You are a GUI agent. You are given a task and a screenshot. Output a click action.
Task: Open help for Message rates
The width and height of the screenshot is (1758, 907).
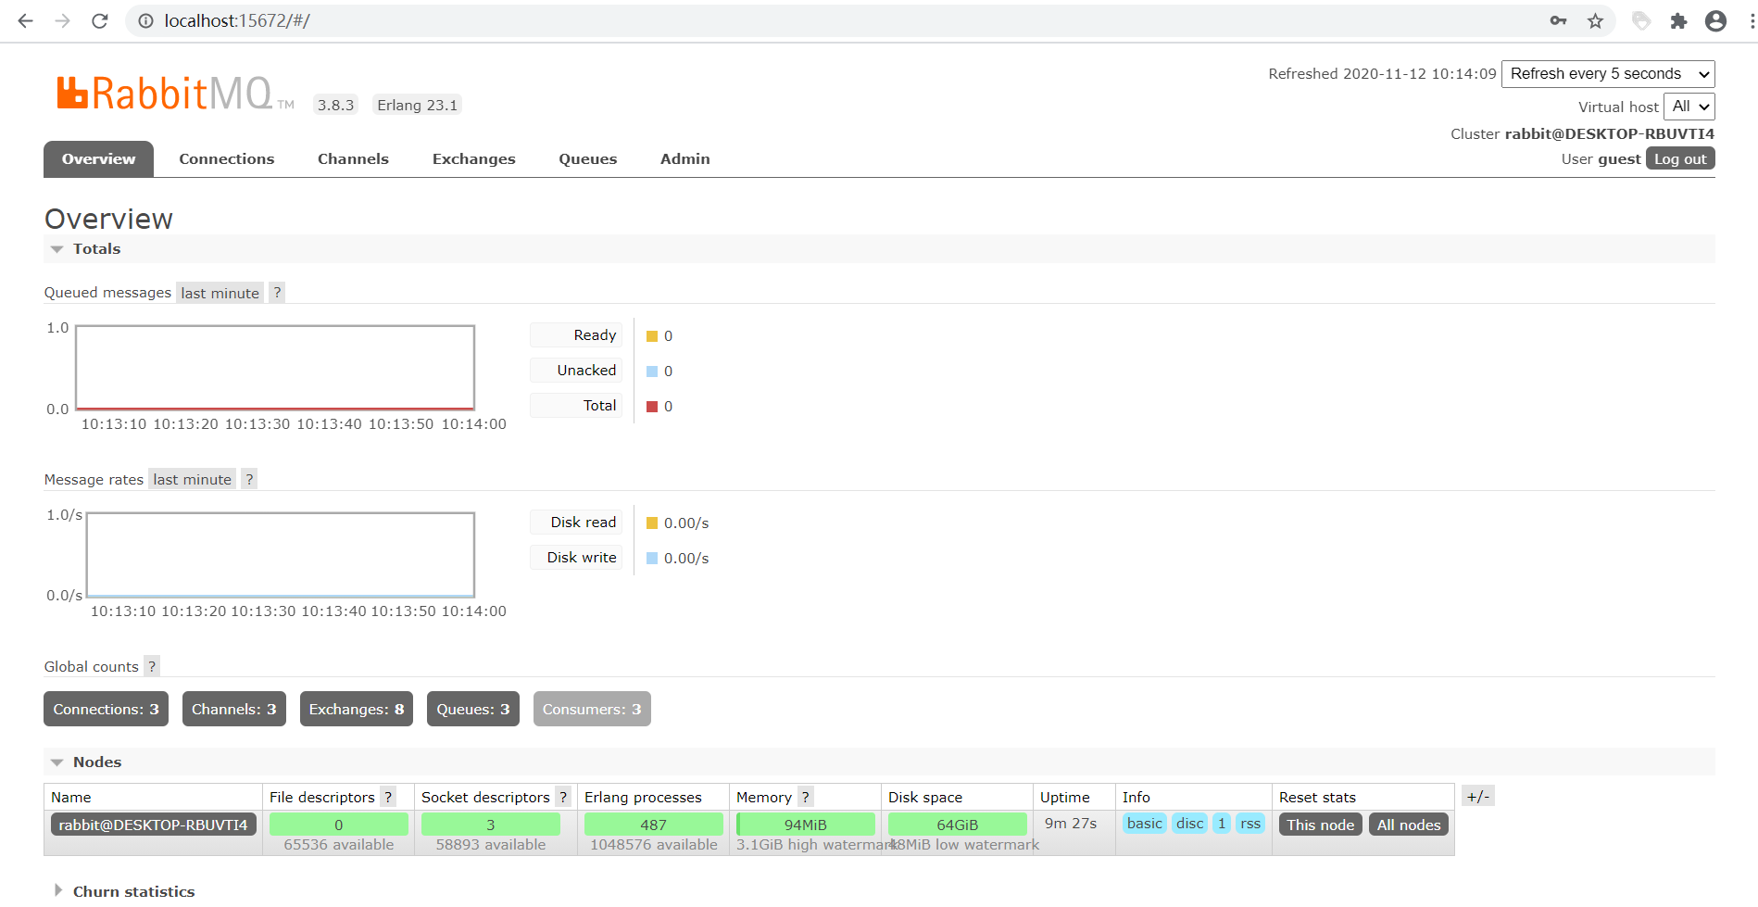tap(249, 479)
